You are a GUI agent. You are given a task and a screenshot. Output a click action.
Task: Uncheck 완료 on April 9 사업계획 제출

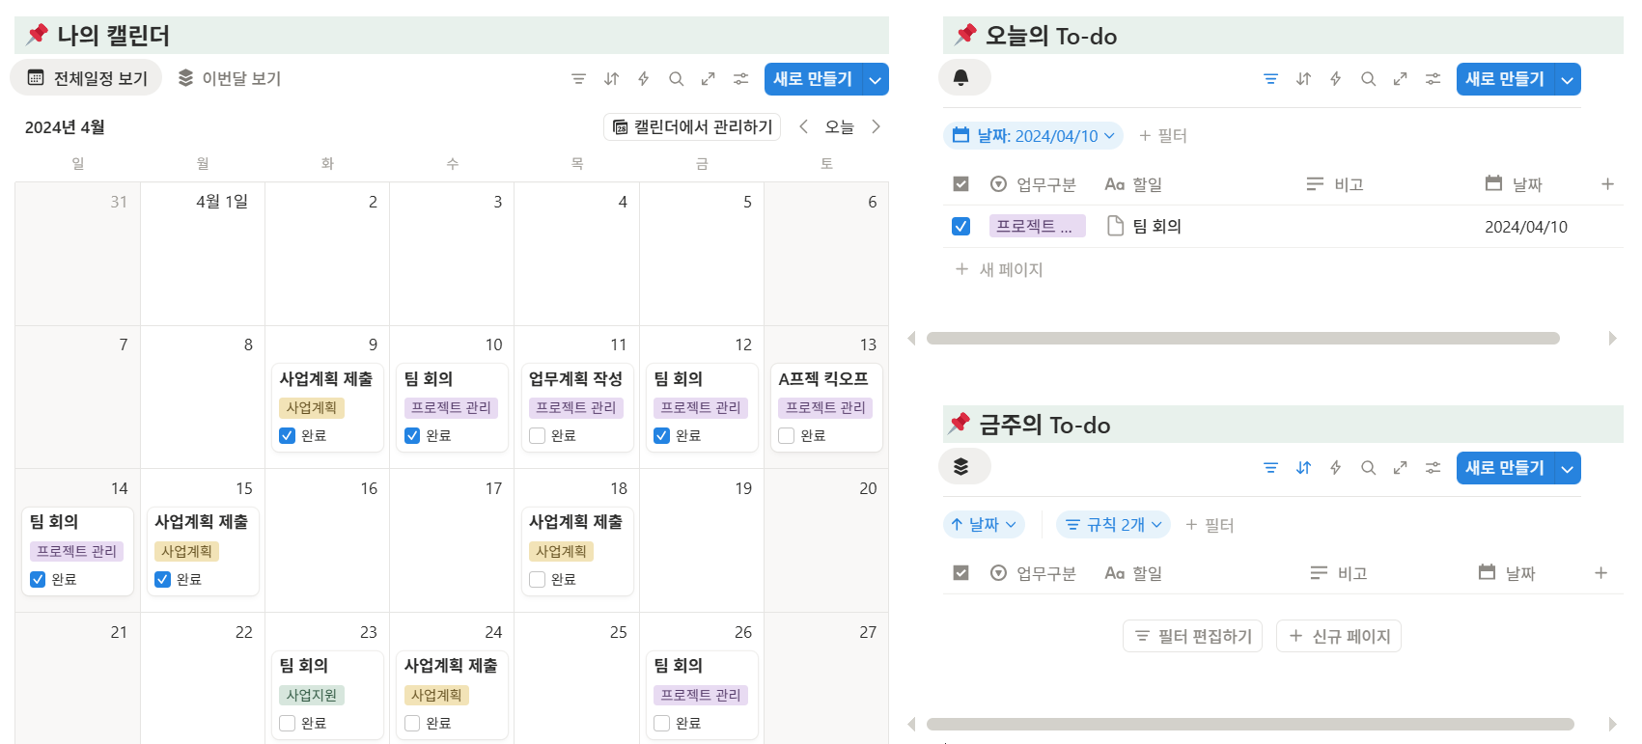click(x=287, y=435)
